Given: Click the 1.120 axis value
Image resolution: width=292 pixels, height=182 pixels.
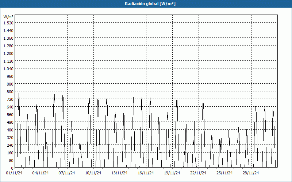Looking at the screenshot, I should (8, 61).
